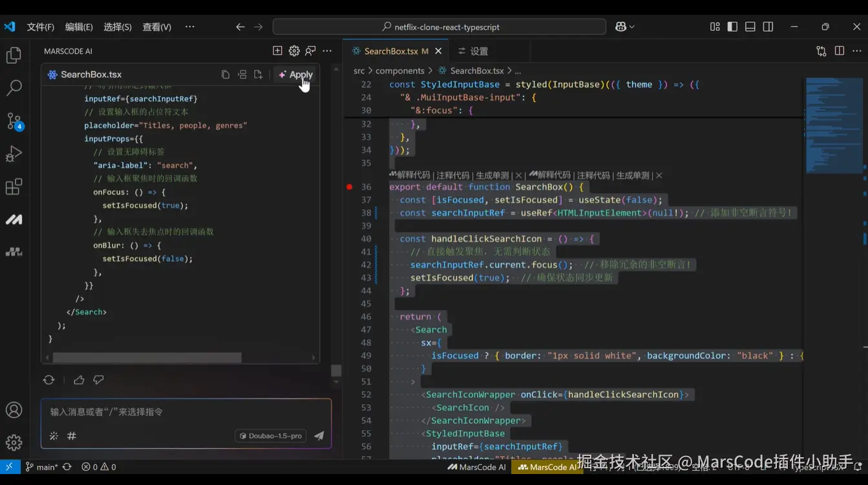
Task: Open the Doubao-1.5-pro model selector
Action: [270, 436]
